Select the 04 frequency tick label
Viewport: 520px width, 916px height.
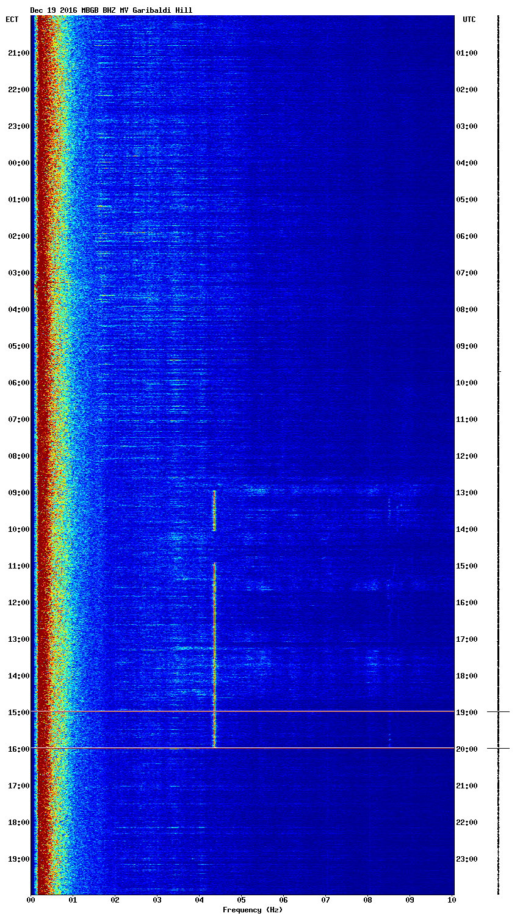(x=200, y=900)
